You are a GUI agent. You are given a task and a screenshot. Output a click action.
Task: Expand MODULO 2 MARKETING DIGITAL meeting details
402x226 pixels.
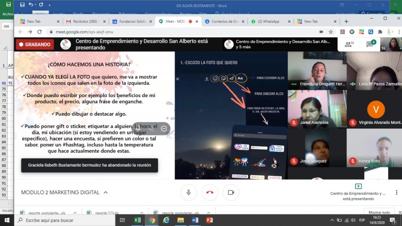[106, 193]
